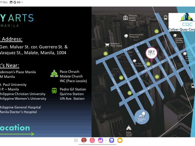The width and height of the screenshot is (195, 146).
Task: Click the Philippine General Hospital icon
Action: (125, 18)
